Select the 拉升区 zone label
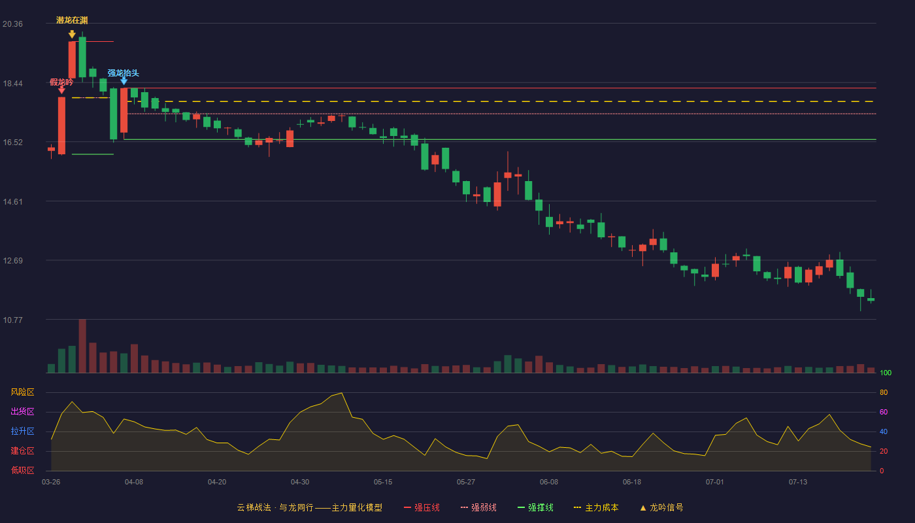The width and height of the screenshot is (915, 523). coord(22,431)
